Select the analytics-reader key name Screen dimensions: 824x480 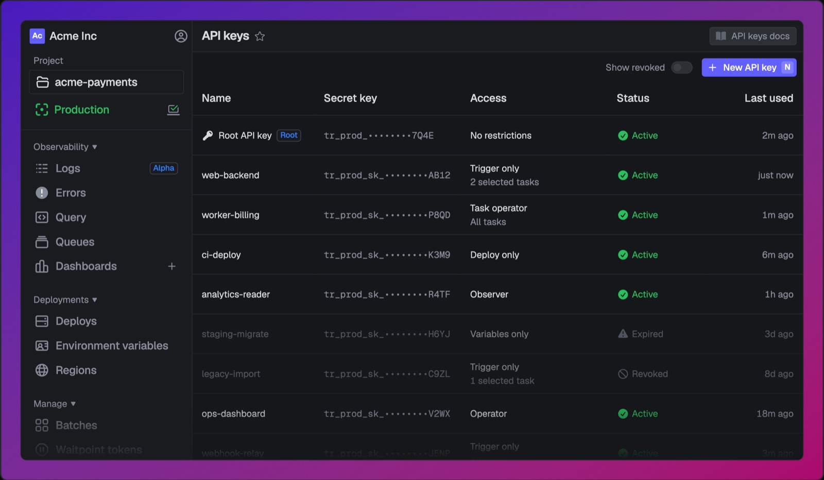pyautogui.click(x=236, y=295)
